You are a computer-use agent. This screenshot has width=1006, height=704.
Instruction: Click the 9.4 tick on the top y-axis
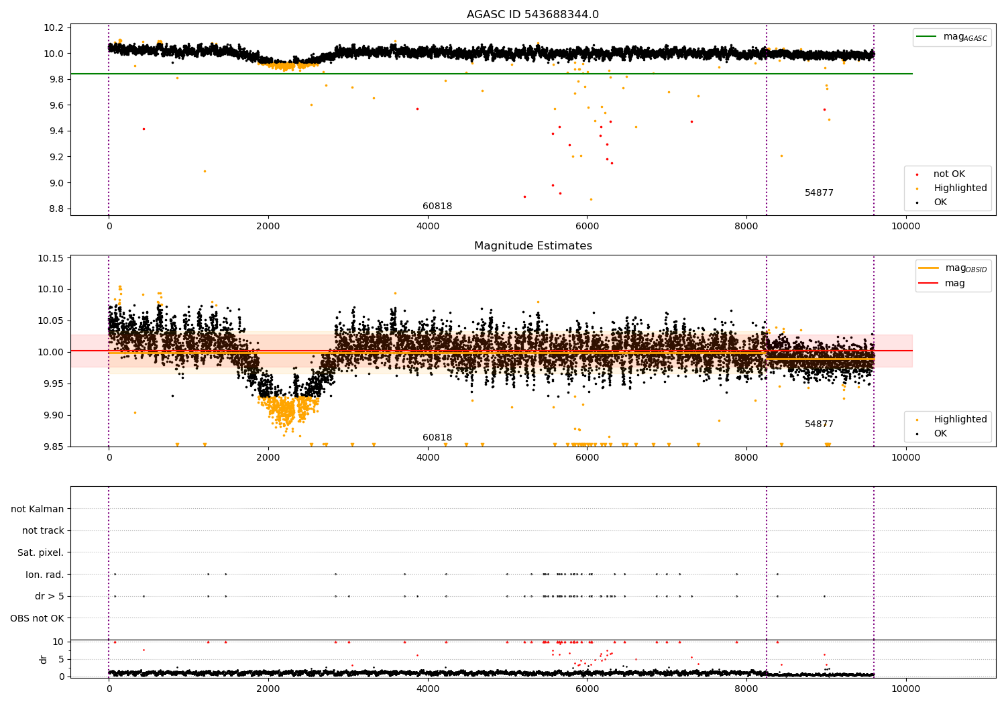(x=56, y=131)
